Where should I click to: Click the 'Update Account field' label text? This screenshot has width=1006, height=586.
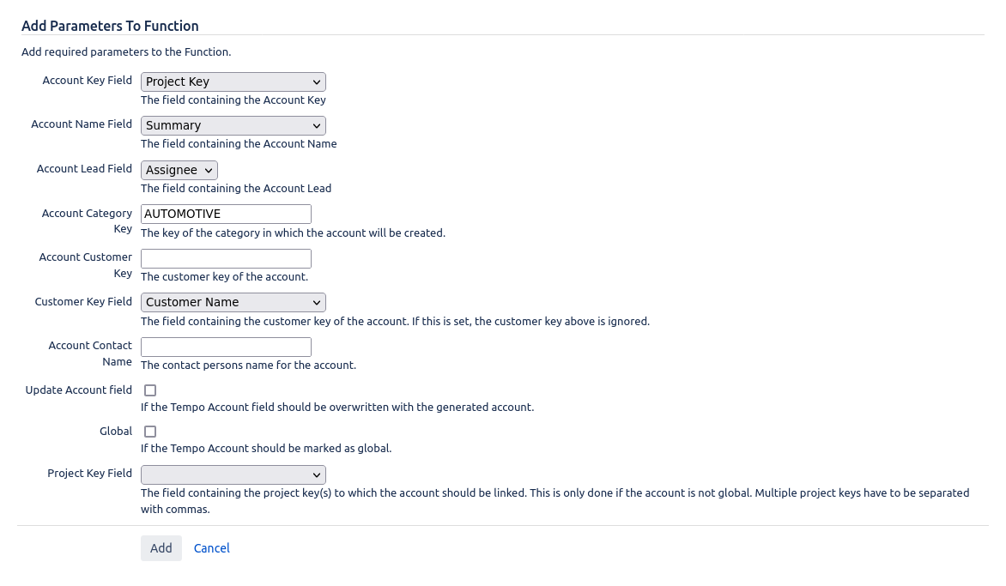[x=79, y=390]
